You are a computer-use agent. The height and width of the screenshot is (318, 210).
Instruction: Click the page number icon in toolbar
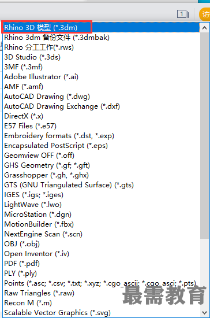[183, 14]
